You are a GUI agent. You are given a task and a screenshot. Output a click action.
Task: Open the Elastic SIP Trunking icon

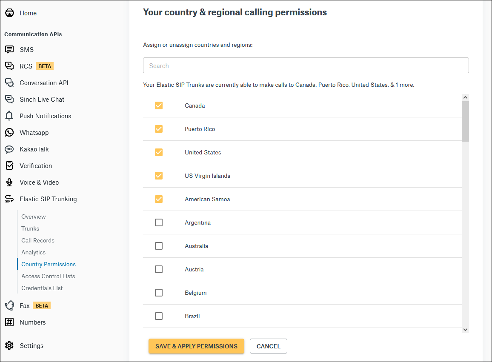tap(9, 199)
